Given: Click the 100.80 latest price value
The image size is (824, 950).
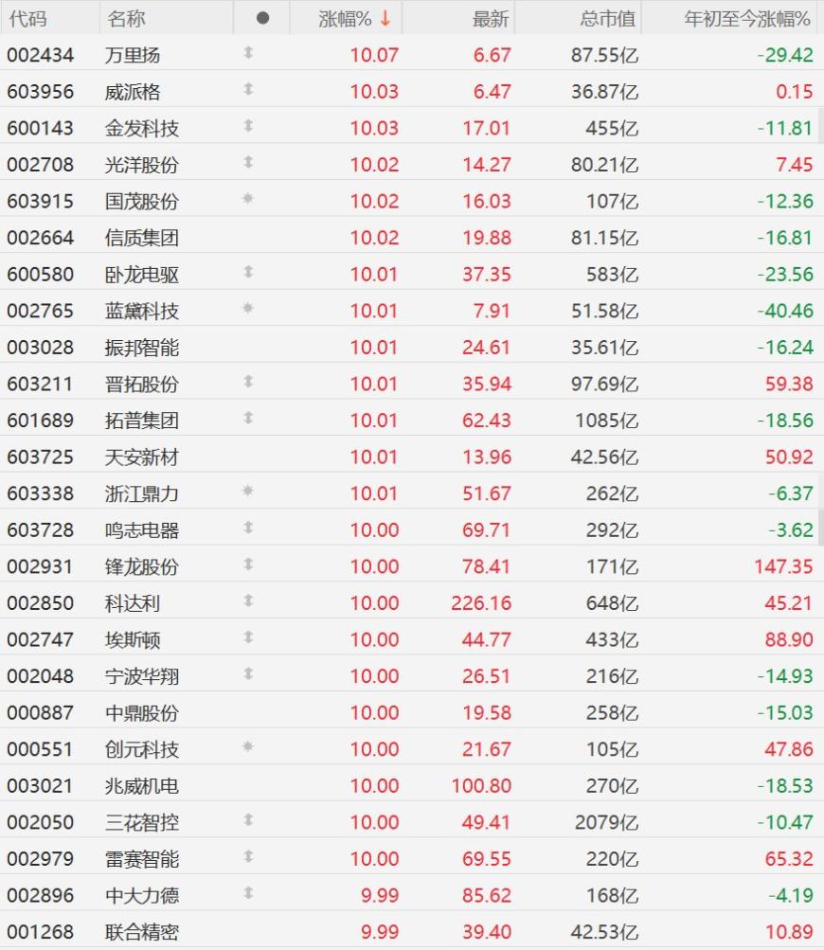Looking at the screenshot, I should 481,786.
